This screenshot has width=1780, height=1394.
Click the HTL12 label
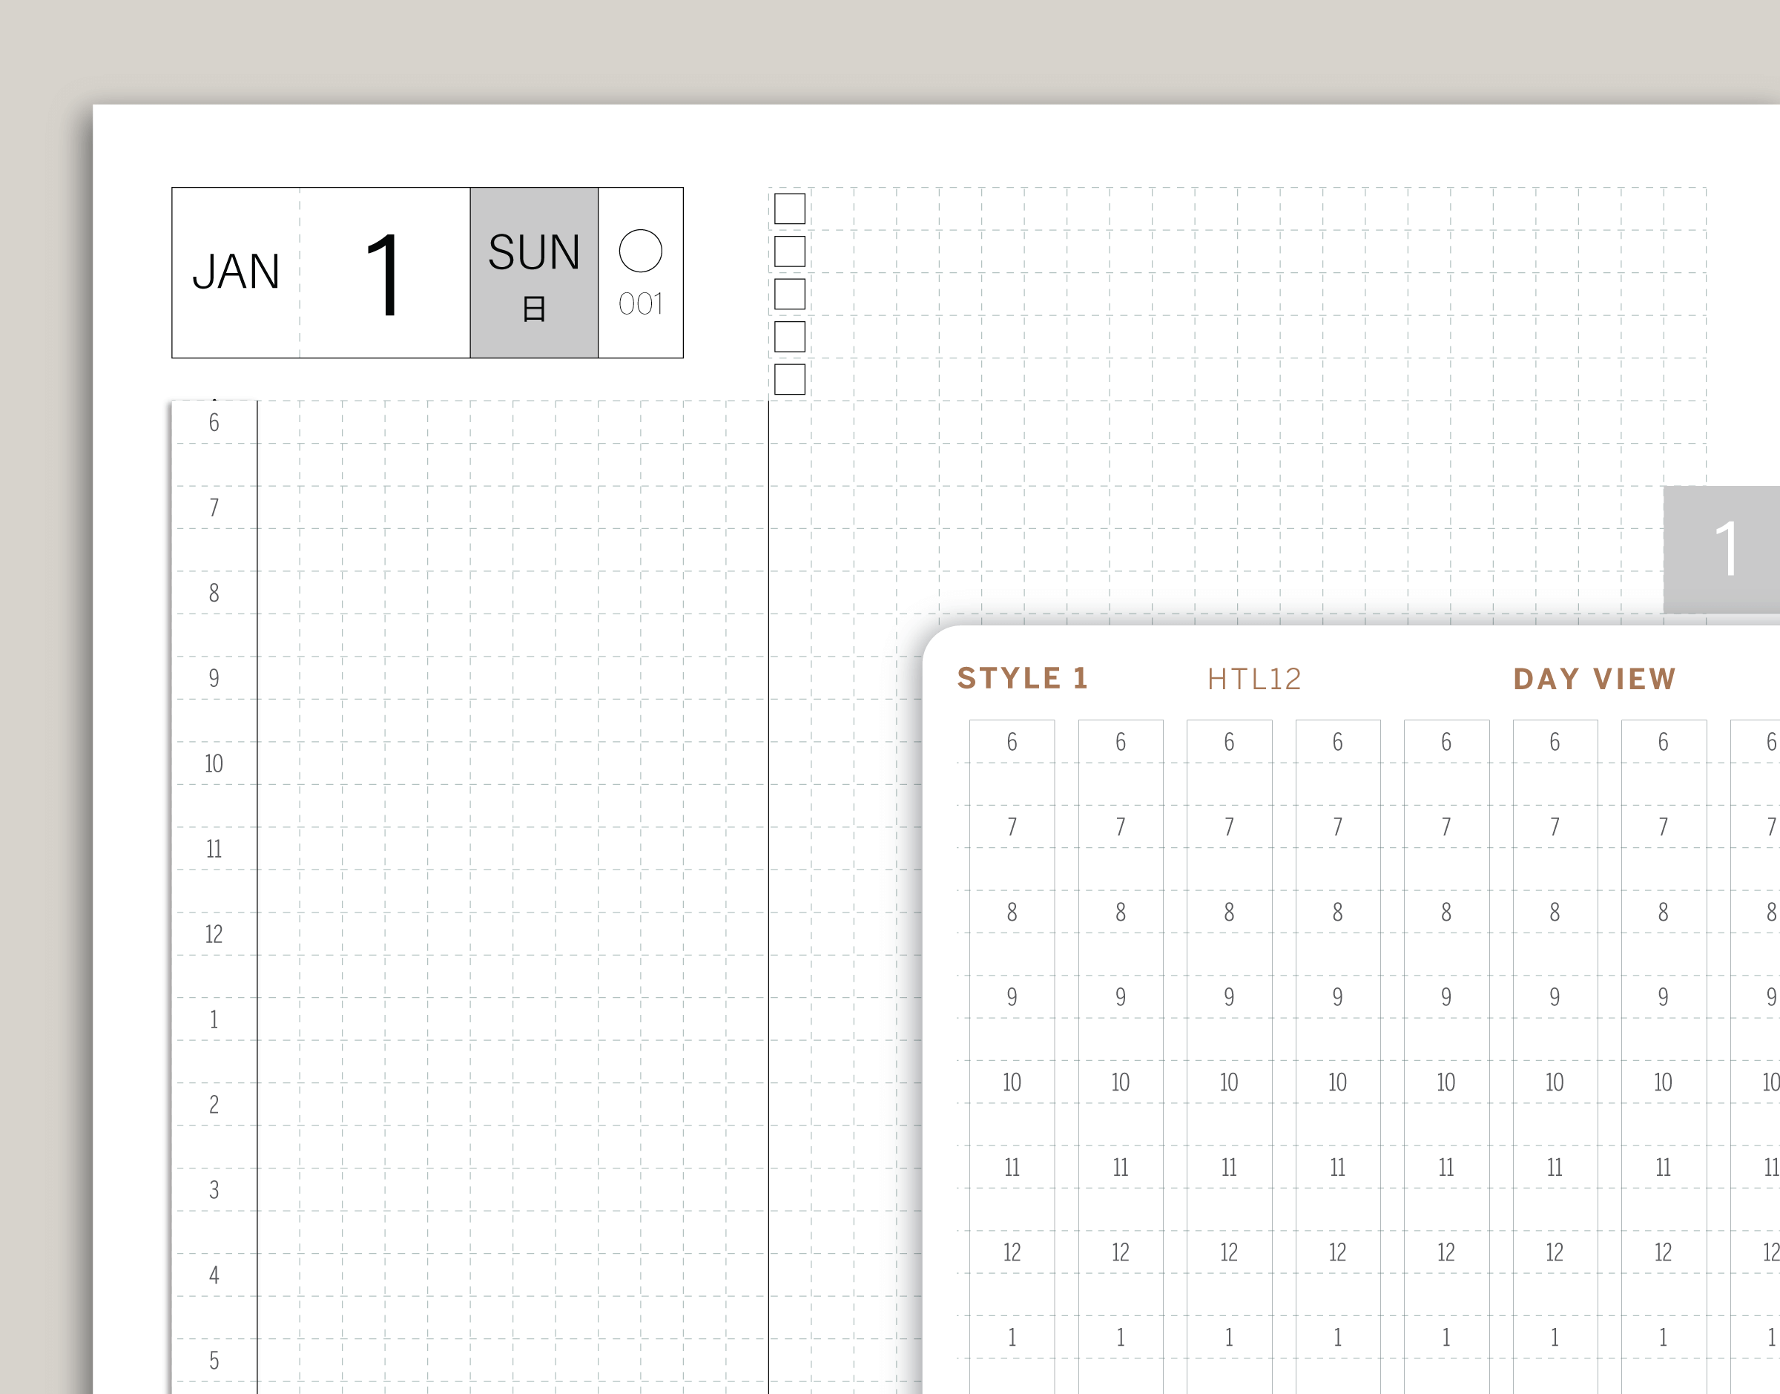(1254, 679)
